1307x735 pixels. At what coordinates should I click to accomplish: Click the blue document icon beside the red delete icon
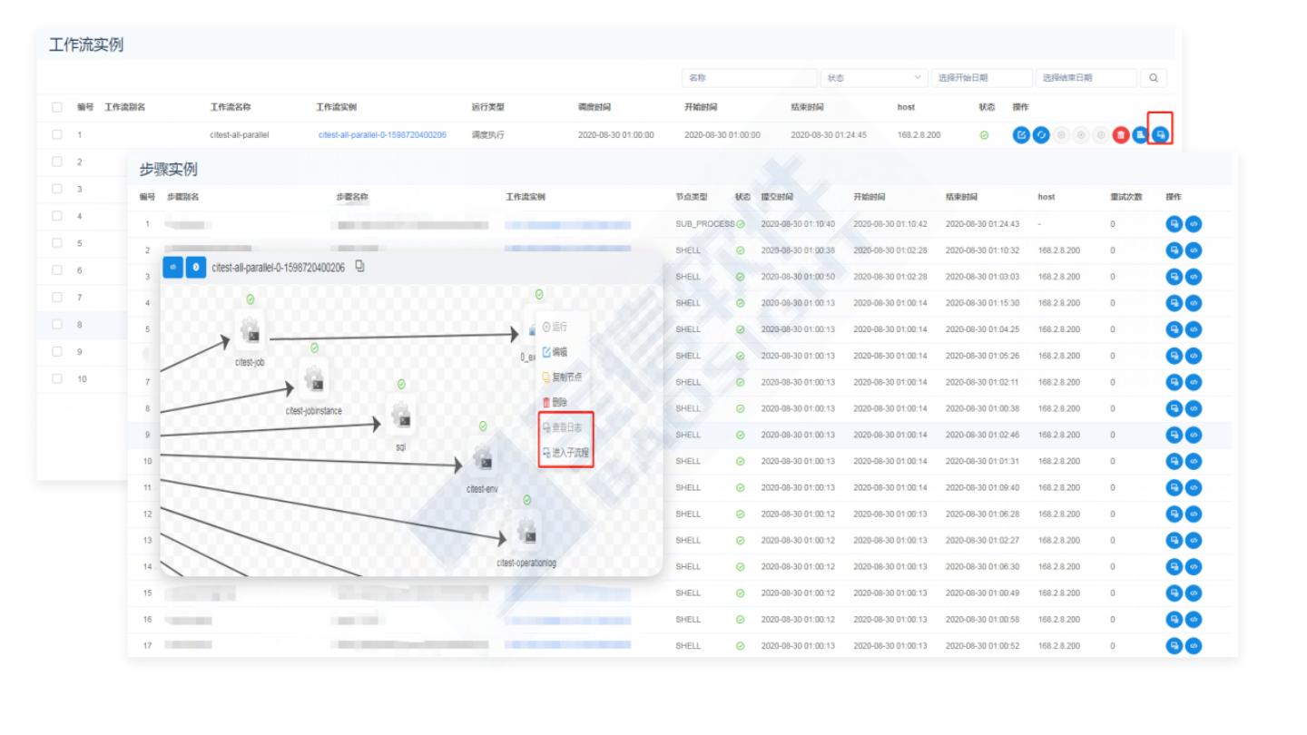click(1140, 135)
